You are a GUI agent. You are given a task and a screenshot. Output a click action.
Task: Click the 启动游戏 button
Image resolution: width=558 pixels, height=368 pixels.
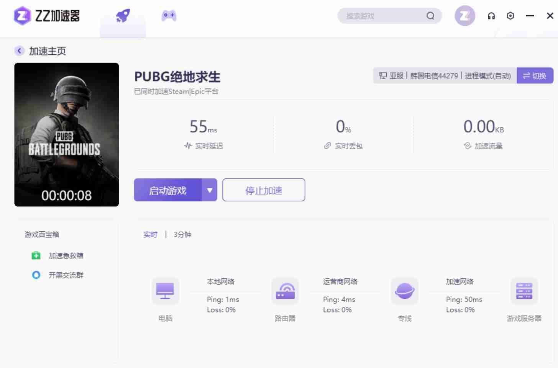pyautogui.click(x=168, y=190)
